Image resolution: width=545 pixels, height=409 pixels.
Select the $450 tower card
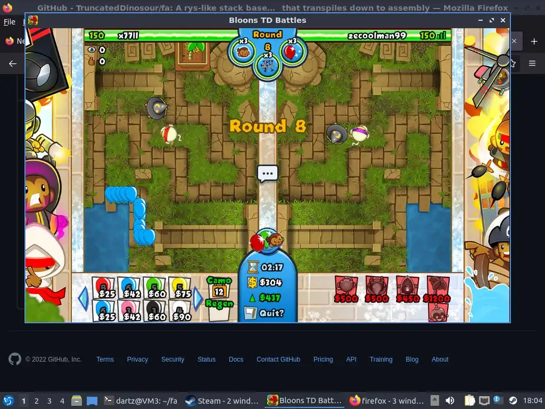pos(407,289)
